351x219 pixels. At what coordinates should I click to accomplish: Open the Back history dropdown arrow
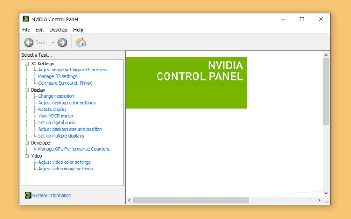(53, 42)
